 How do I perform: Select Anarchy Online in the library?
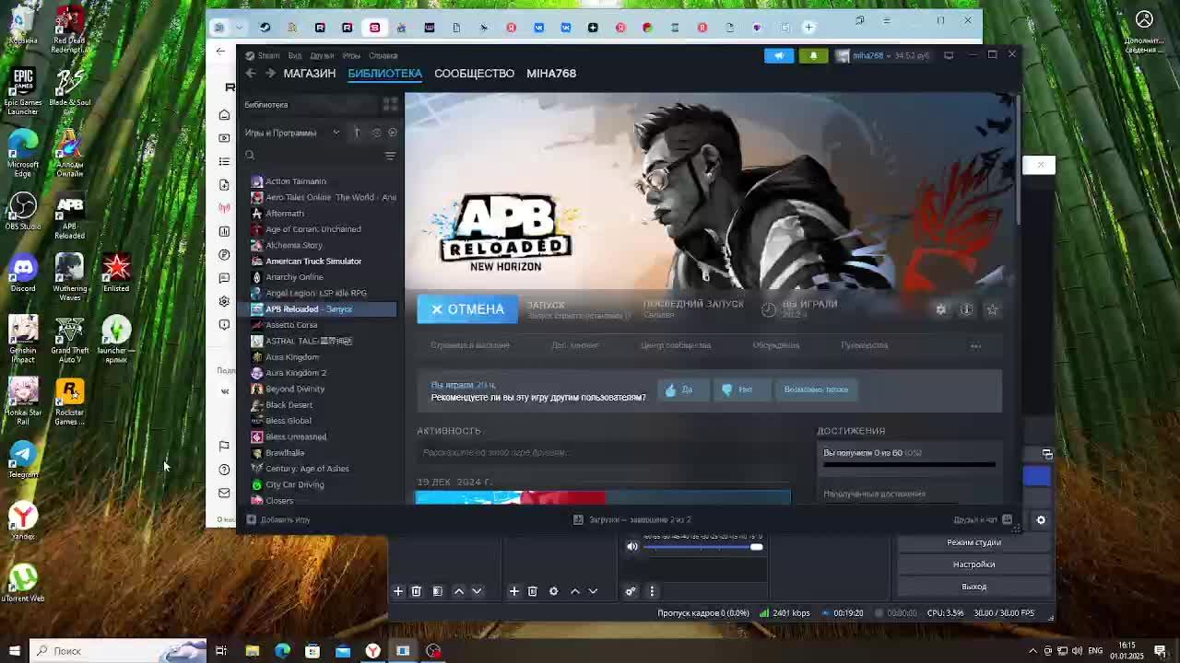click(x=294, y=277)
